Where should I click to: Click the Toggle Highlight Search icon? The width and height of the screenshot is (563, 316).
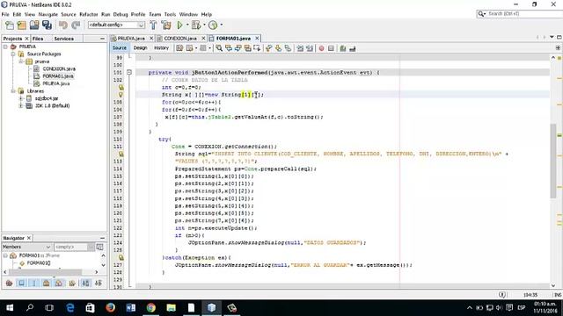click(x=248, y=48)
